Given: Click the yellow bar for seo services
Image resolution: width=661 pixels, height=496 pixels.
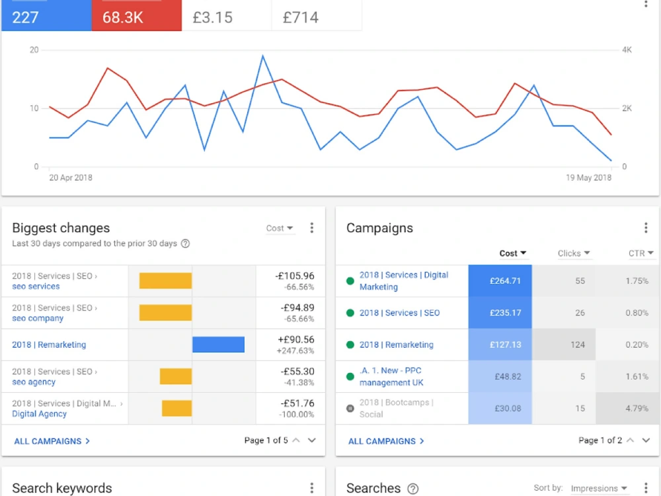Looking at the screenshot, I should click(166, 281).
